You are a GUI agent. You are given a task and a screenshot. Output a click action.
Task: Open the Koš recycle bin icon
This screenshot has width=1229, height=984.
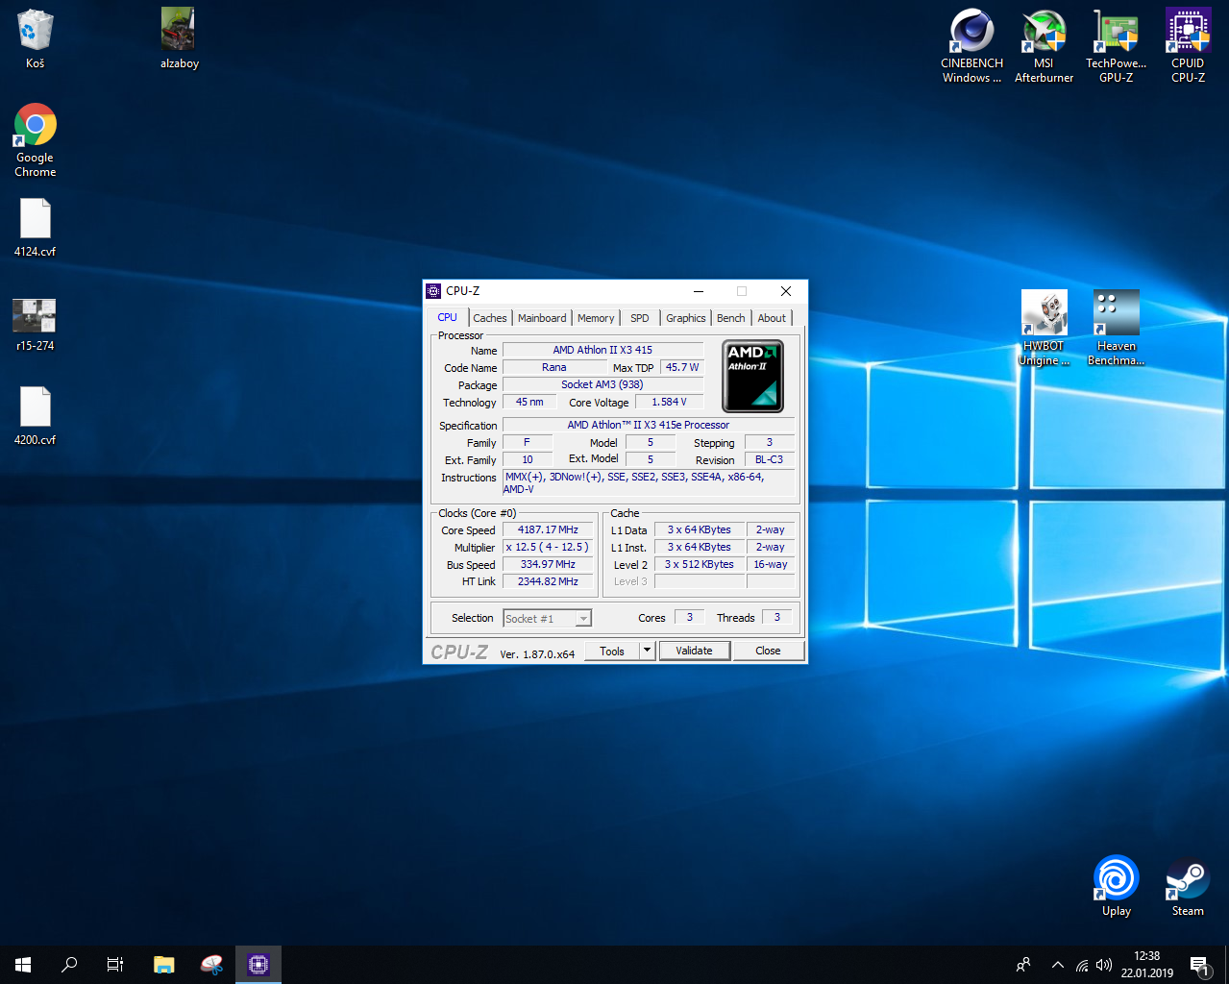[x=35, y=38]
